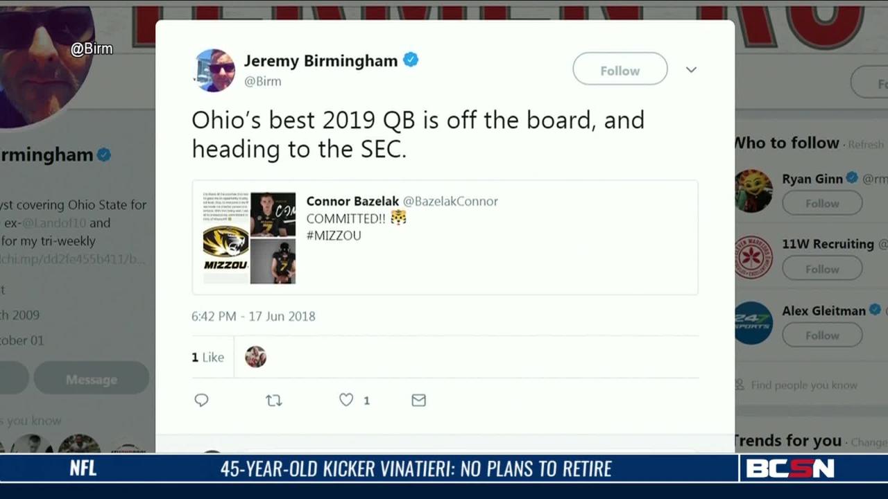
Task: Open the Mizzou commitment image thumbnail
Action: click(x=250, y=238)
